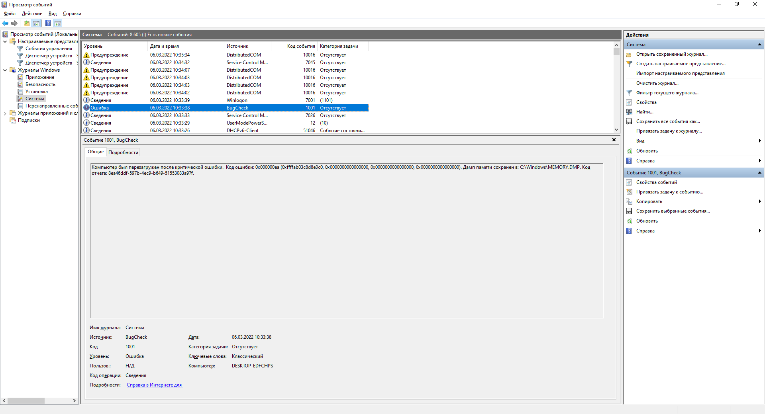This screenshot has width=765, height=414.
Task: Sort by the Уровень column header
Action: [x=114, y=46]
